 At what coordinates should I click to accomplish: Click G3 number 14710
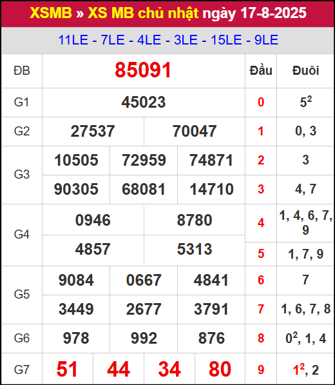[x=211, y=190]
